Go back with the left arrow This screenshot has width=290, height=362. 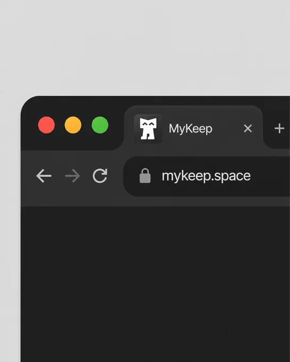click(x=44, y=176)
